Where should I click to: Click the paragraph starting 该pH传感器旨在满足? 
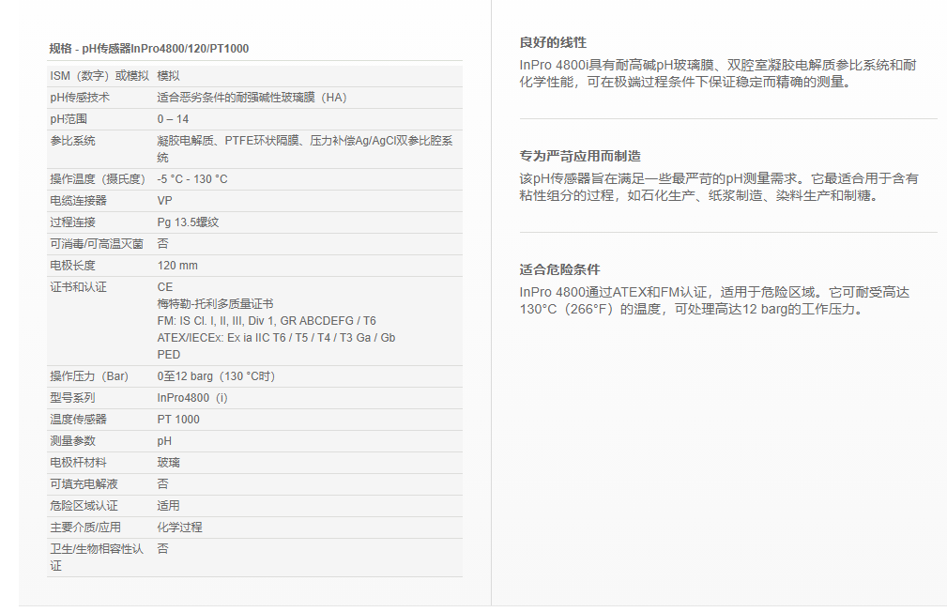(719, 187)
